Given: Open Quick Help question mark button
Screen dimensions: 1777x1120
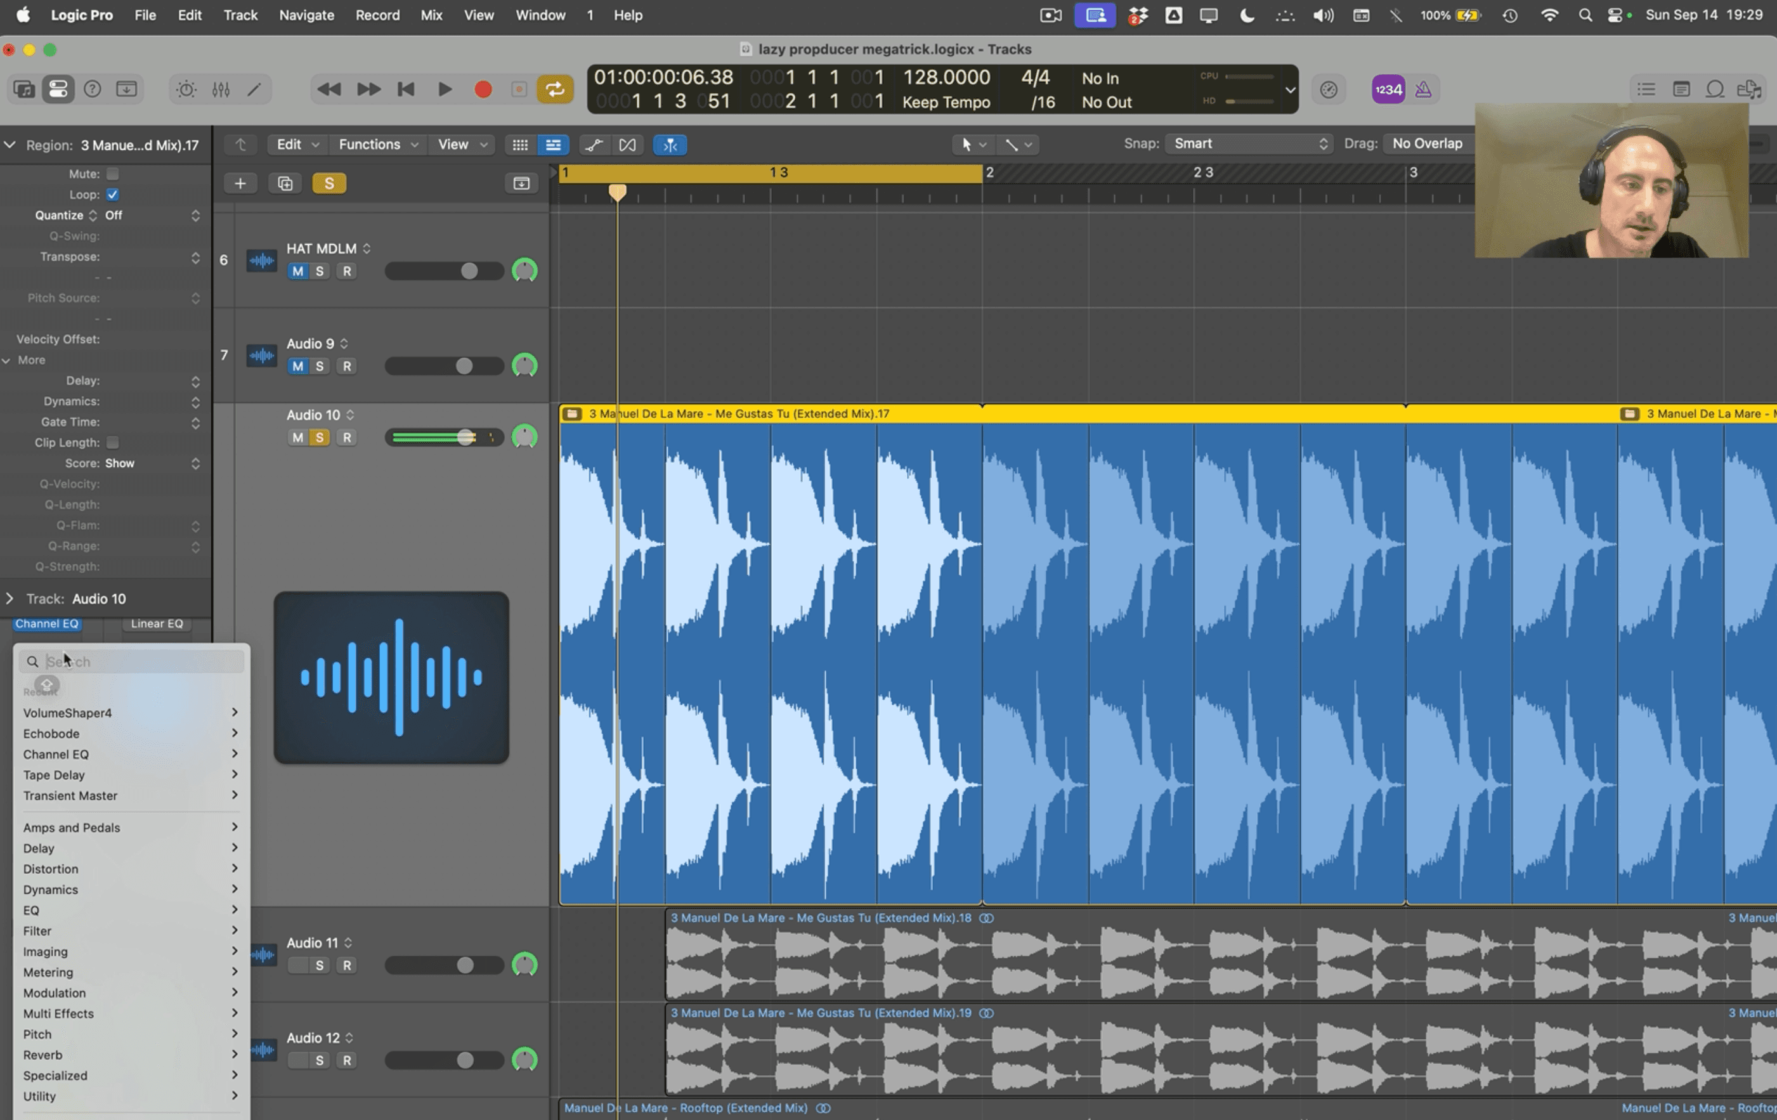Looking at the screenshot, I should (92, 89).
